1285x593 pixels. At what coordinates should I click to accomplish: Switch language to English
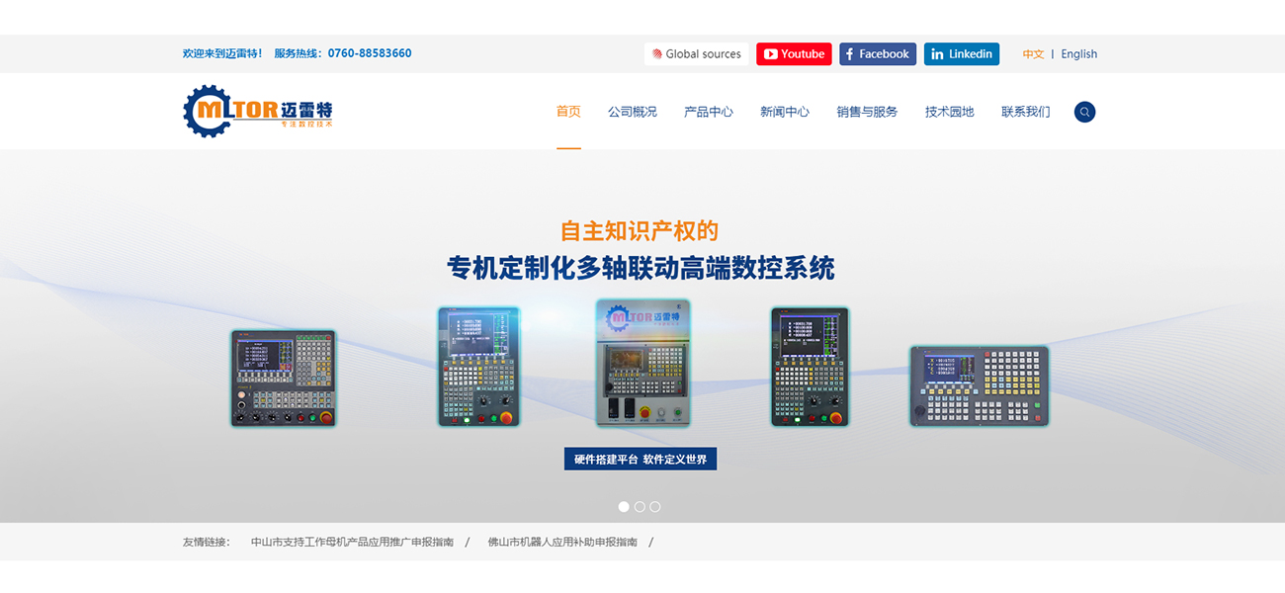[x=1078, y=54]
